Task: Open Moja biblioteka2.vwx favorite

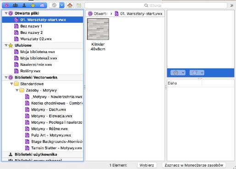Action: [43, 58]
